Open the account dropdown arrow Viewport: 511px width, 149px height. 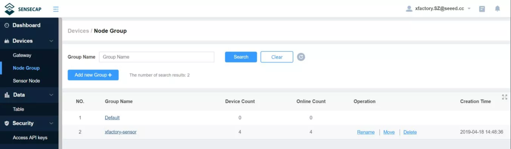coord(469,9)
